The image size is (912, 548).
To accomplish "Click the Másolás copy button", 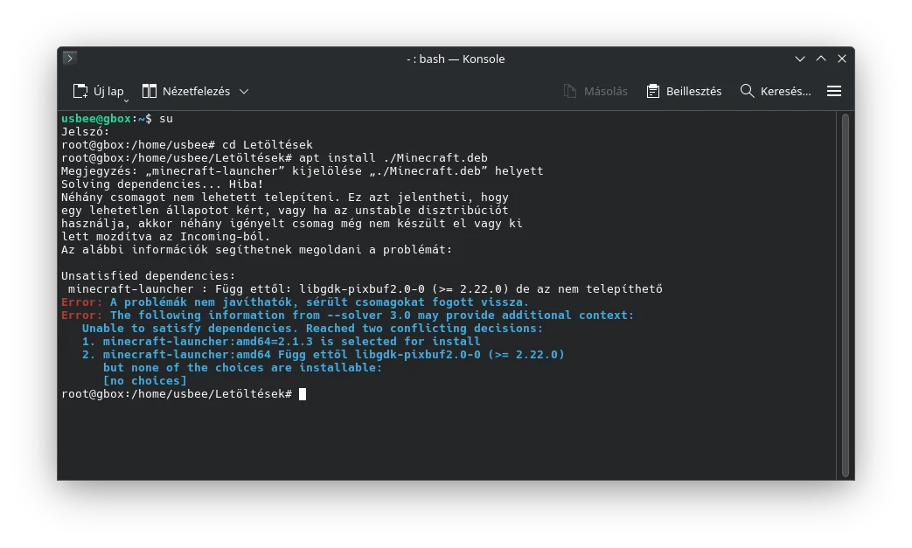I will pyautogui.click(x=595, y=91).
